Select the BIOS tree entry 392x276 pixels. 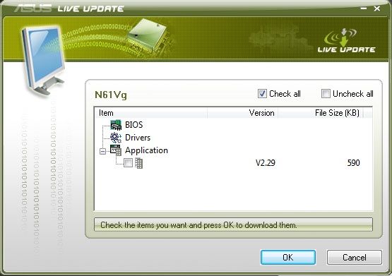(133, 125)
